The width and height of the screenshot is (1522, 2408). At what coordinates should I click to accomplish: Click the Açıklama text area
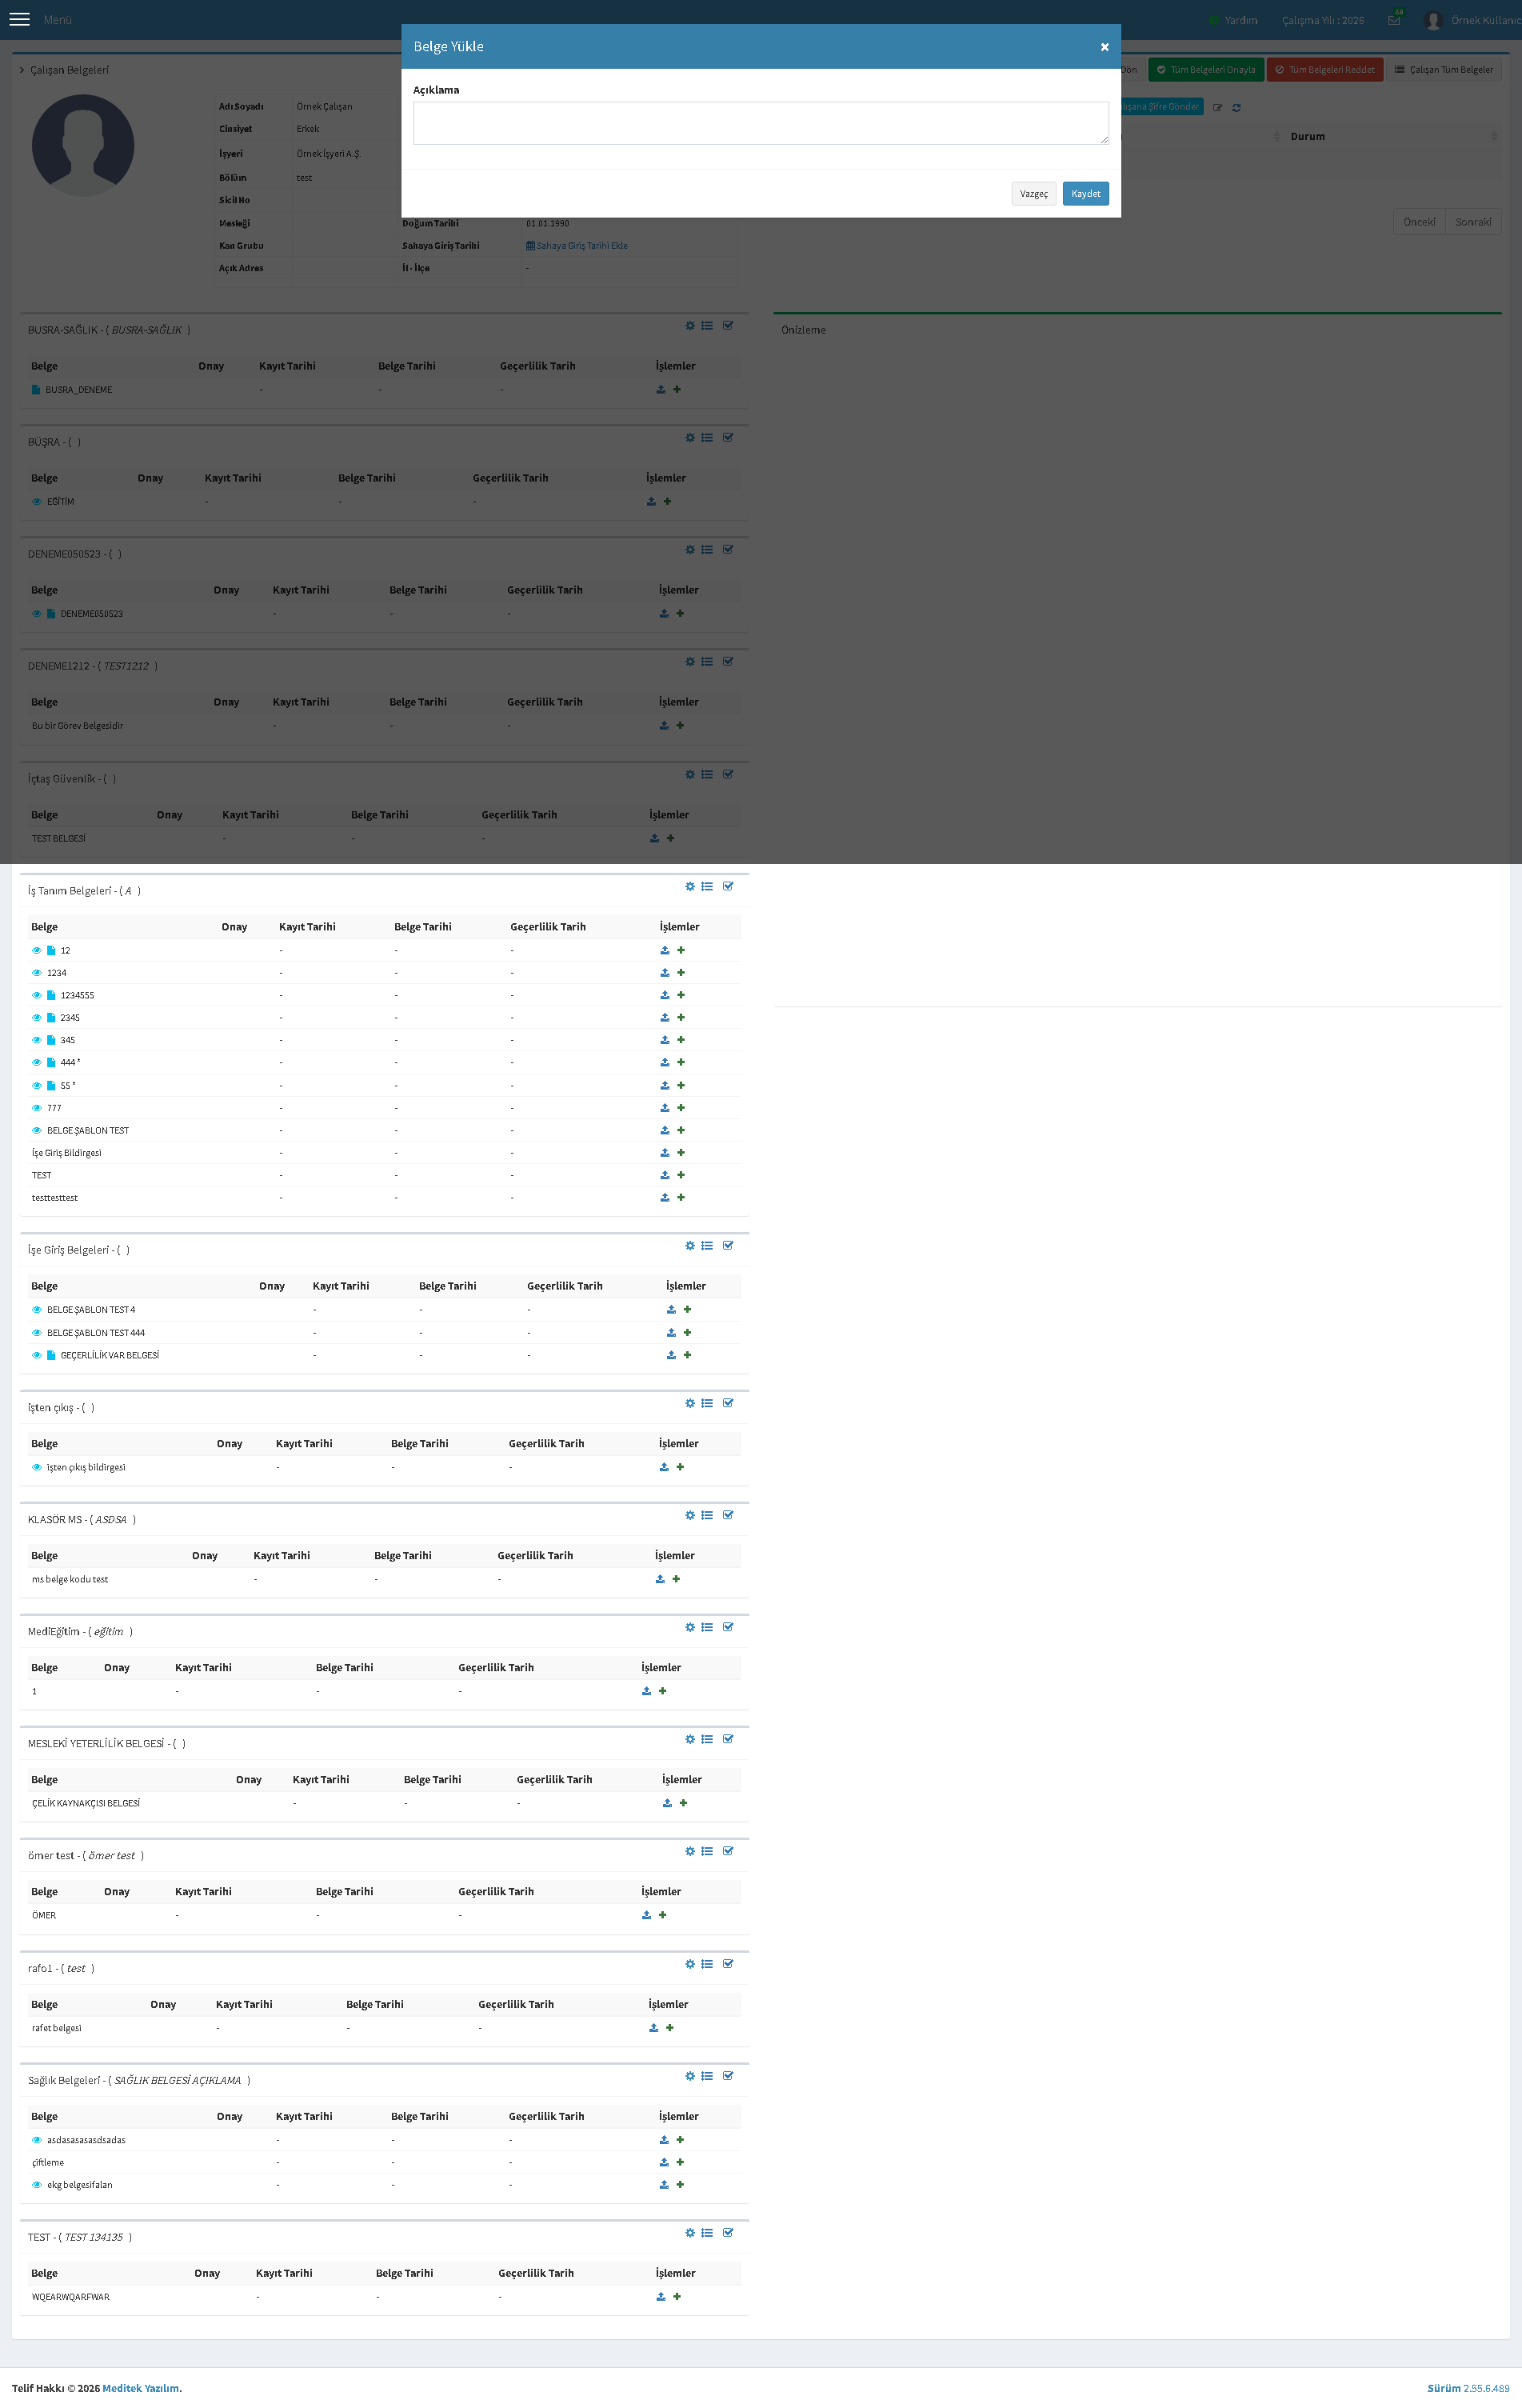pyautogui.click(x=761, y=123)
